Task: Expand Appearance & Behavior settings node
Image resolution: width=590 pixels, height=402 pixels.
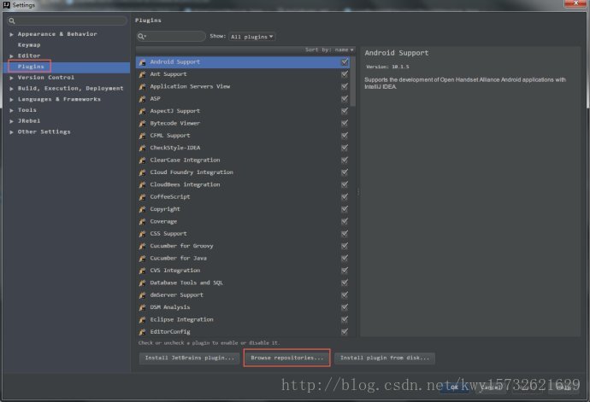Action: (12, 34)
